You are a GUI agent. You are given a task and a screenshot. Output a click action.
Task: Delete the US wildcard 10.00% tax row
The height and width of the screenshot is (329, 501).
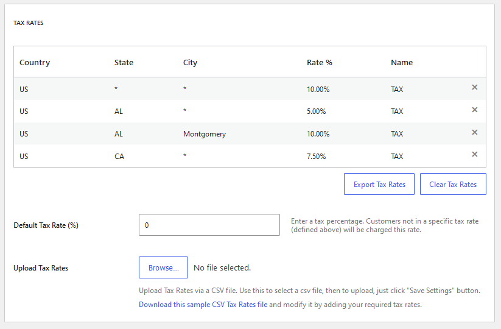tap(474, 87)
